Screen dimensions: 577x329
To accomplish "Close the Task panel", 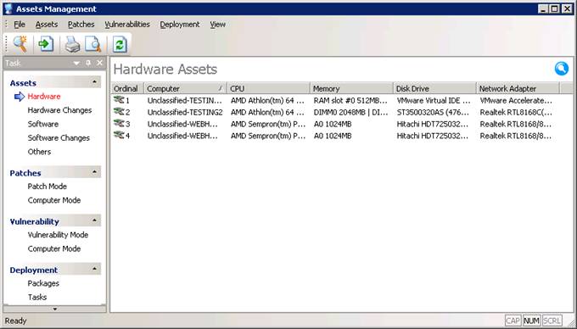I will click(100, 63).
